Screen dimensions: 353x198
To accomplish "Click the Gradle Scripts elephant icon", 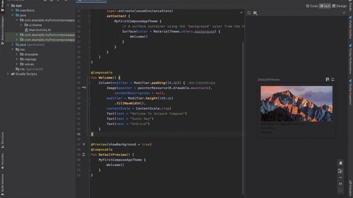I will [13, 74].
